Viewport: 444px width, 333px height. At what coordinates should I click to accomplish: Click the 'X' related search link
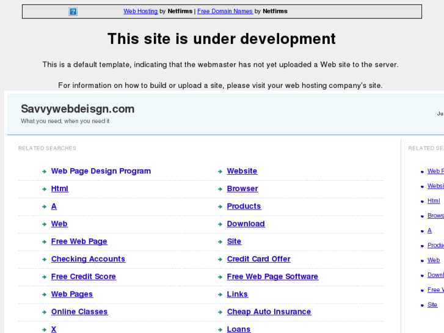pos(54,329)
